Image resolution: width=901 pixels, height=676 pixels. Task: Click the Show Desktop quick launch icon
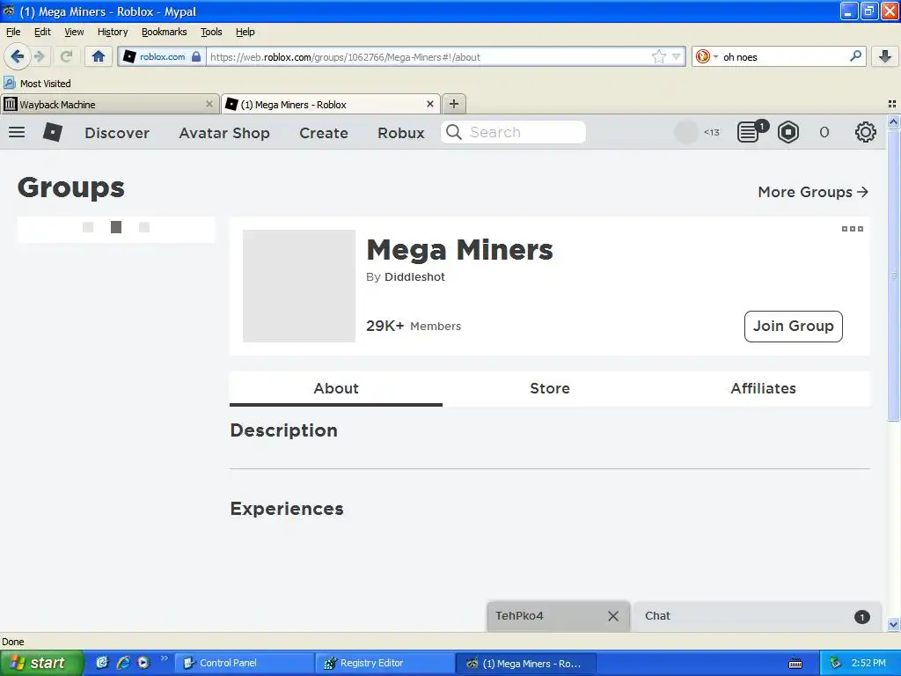(102, 663)
